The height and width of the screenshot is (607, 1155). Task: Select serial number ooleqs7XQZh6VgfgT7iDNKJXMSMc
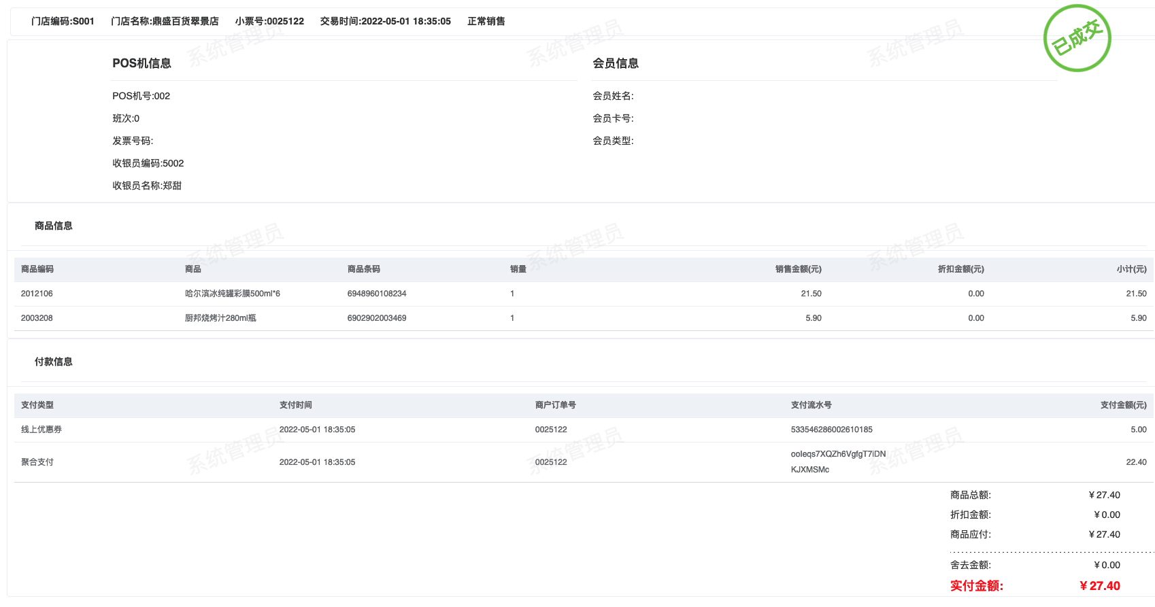point(839,462)
